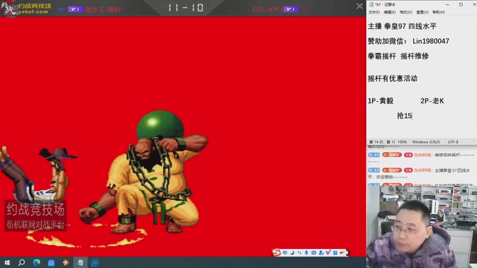
Task: Click the Sogou S logo on the IME bar
Action: coord(276,252)
